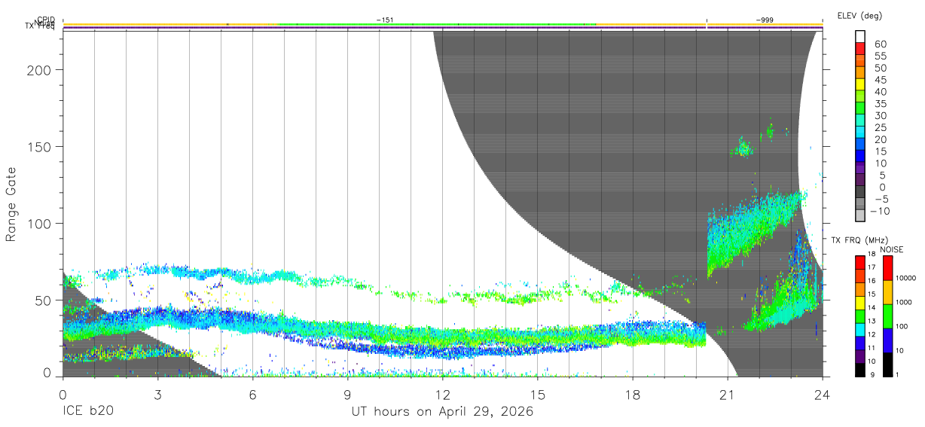Pick the blue segment of the NOISE bar
925x427 pixels.
click(887, 340)
